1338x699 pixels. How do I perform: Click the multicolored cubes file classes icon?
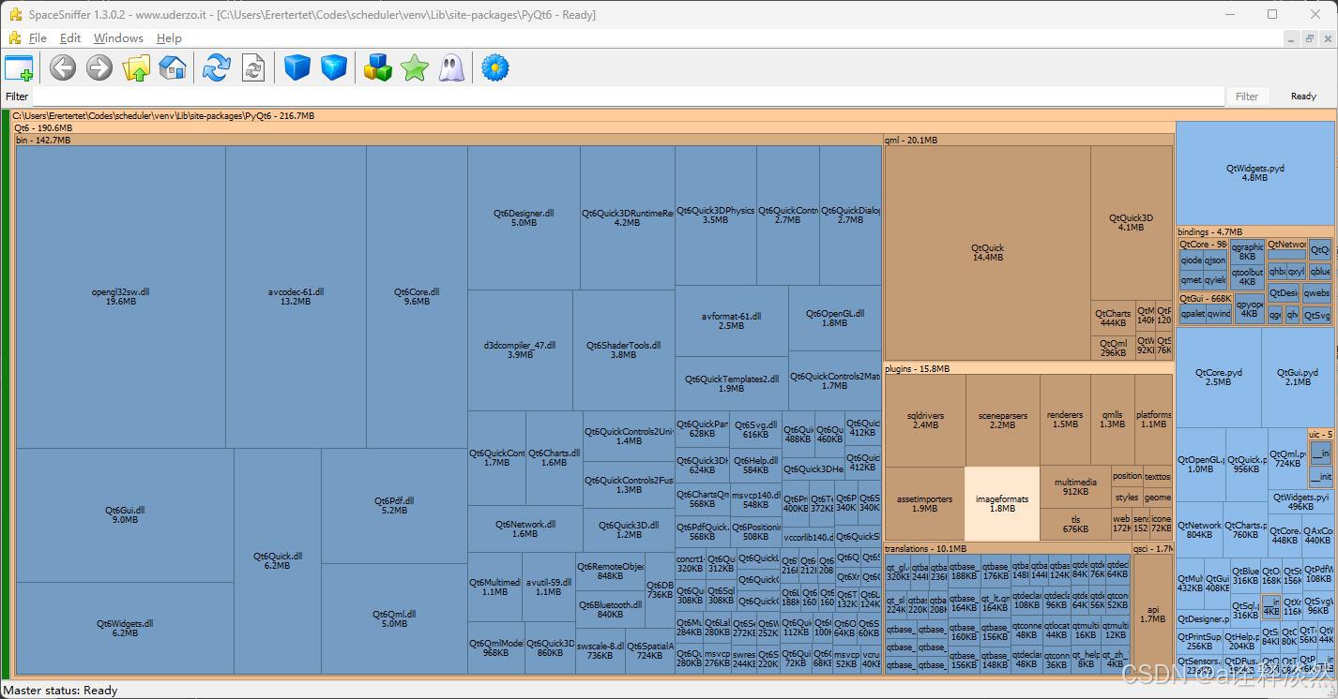pos(378,67)
